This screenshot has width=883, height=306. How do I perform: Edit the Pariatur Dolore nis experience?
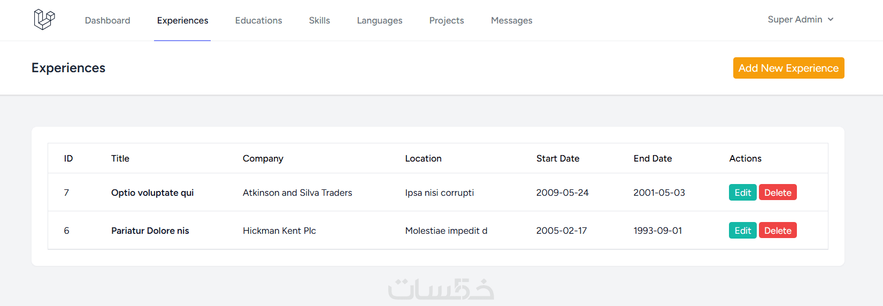pos(742,231)
